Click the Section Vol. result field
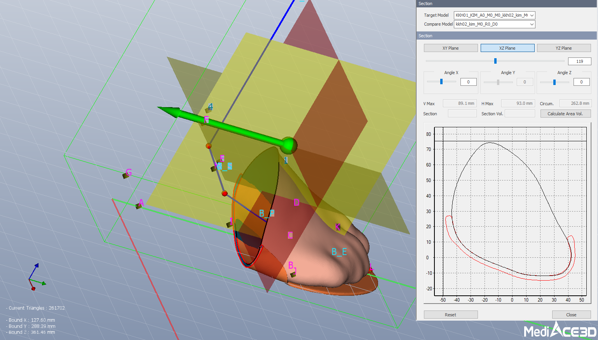This screenshot has height=340, width=598. pos(520,113)
